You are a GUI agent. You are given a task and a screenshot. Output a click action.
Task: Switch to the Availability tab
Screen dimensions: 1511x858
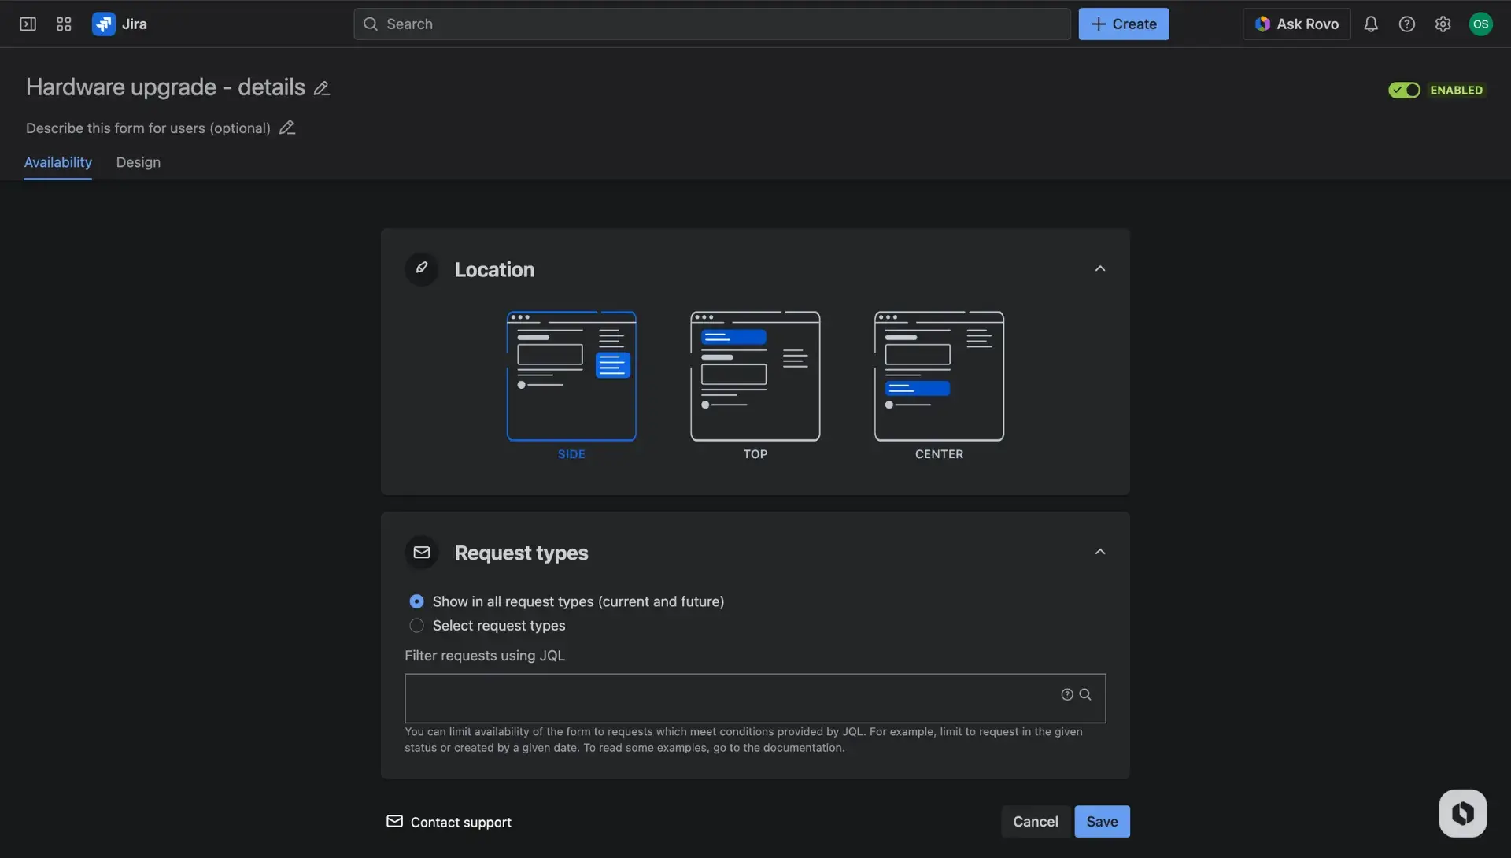coord(57,162)
